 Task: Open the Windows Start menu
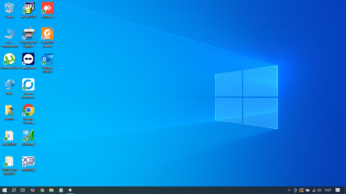(x=5, y=190)
